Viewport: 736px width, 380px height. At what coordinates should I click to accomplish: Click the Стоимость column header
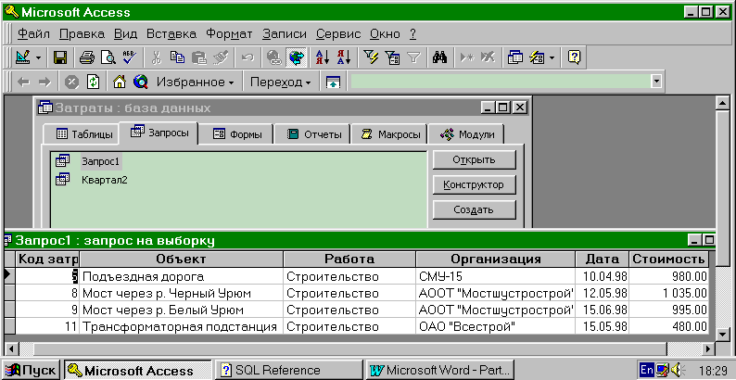[x=668, y=259]
